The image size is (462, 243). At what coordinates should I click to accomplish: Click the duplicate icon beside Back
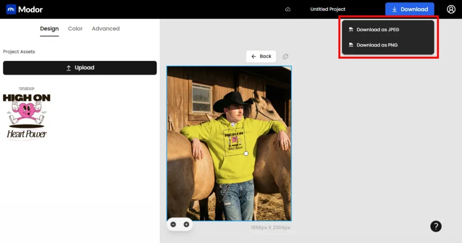click(285, 56)
